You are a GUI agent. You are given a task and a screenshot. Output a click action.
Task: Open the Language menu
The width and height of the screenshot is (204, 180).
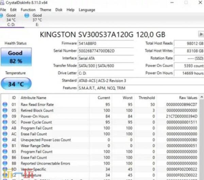click(87, 10)
